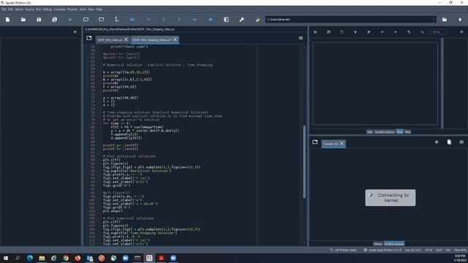Click the step-return debug icon
The width and height of the screenshot is (468, 263).
(x=179, y=20)
